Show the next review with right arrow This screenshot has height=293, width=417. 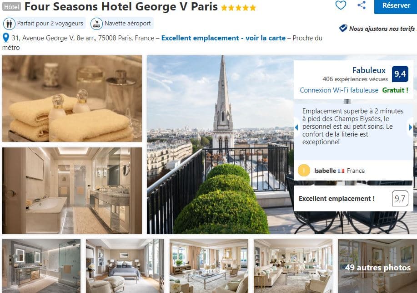pos(411,127)
